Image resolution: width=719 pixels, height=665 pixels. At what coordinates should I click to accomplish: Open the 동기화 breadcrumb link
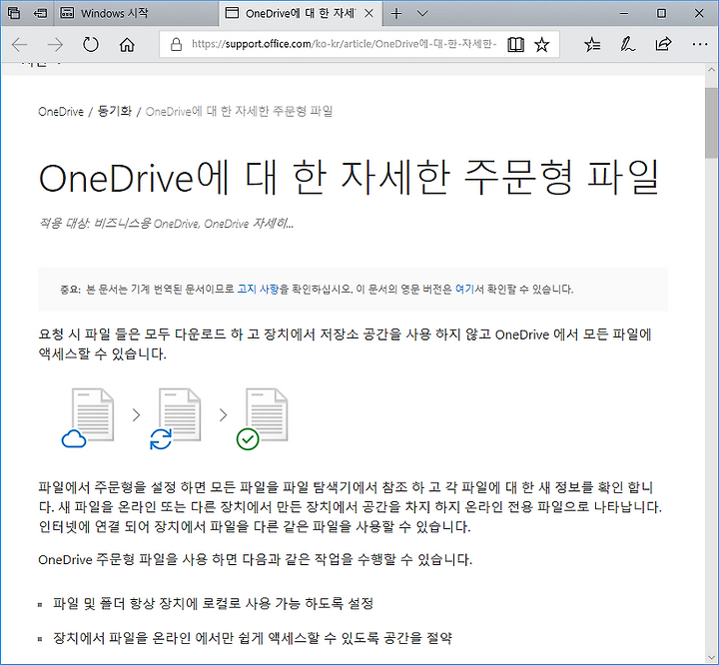point(115,112)
